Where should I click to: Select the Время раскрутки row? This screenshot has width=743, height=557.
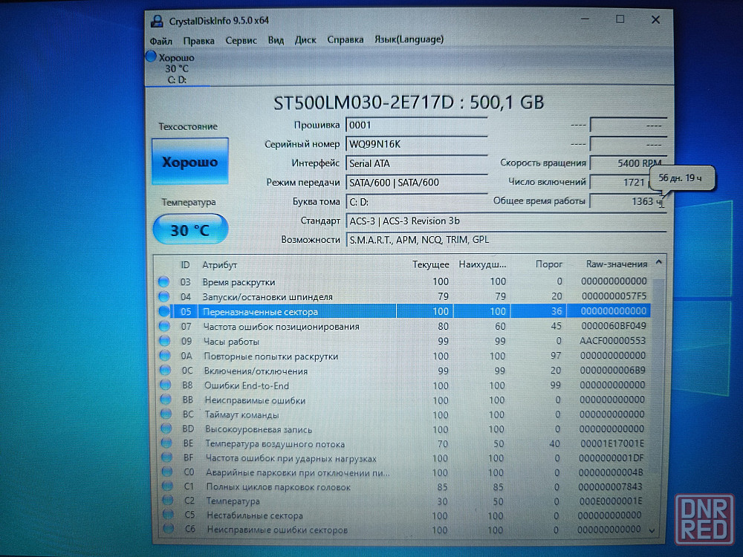(403, 281)
